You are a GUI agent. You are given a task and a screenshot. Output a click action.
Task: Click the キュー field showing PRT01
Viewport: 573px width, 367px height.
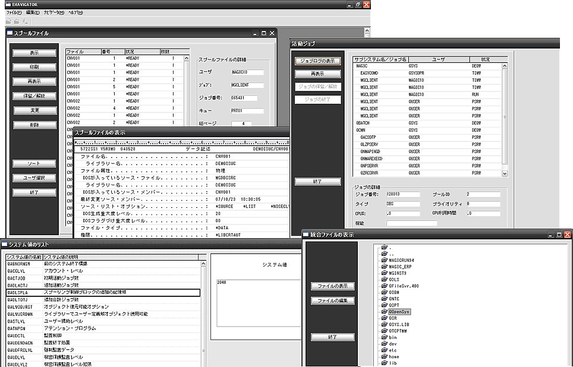pyautogui.click(x=247, y=110)
